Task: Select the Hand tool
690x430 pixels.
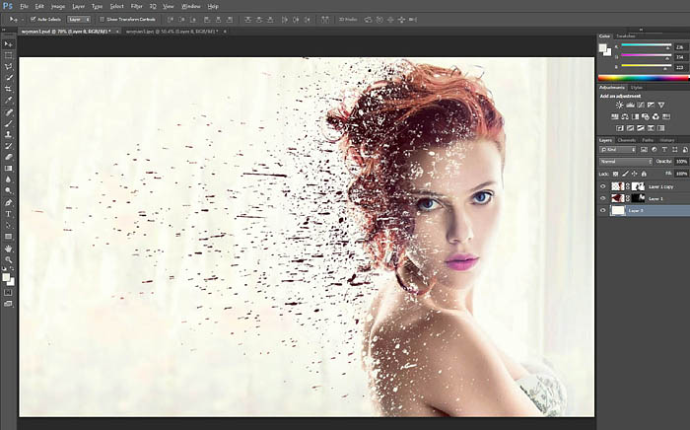Action: click(9, 248)
